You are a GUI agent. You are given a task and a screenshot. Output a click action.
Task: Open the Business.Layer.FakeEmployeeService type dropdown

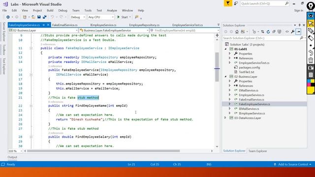pyautogui.click(x=114, y=30)
